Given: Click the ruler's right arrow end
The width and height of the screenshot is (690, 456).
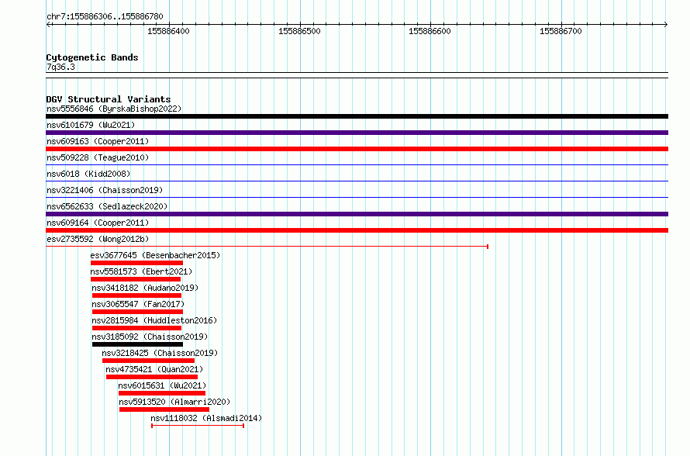Looking at the screenshot, I should coord(666,25).
